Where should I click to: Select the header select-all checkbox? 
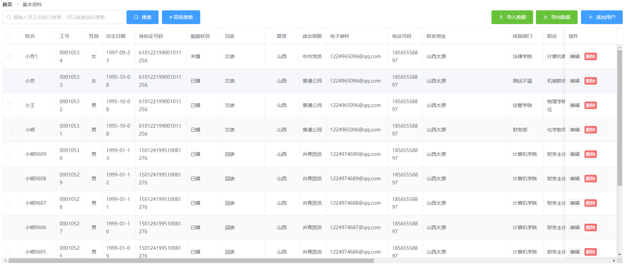(9, 36)
